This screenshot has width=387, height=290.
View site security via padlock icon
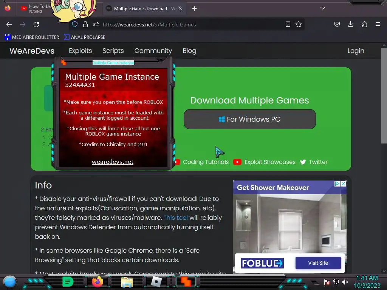(x=85, y=24)
